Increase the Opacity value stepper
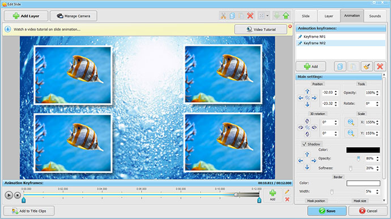This screenshot has width=391, height=219. [x=377, y=91]
